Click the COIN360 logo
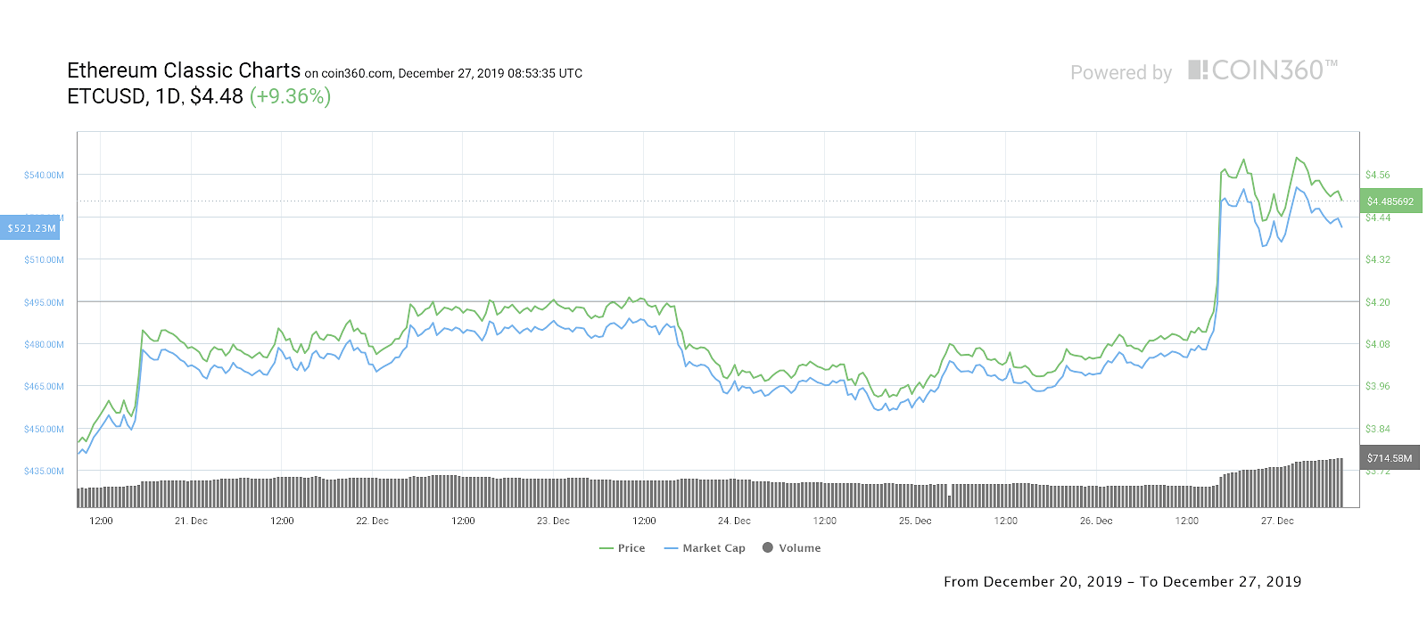The height and width of the screenshot is (624, 1427). pos(1263,70)
